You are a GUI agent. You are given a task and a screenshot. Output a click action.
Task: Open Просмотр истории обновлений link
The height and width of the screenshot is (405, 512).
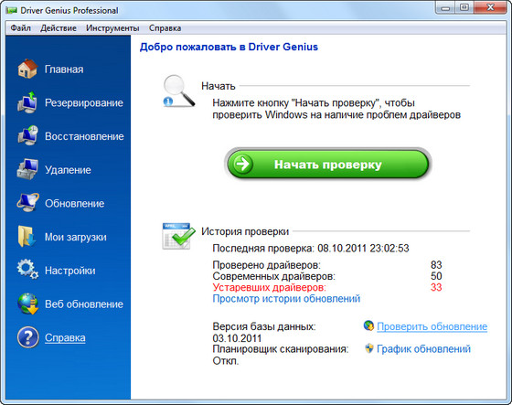(x=286, y=299)
